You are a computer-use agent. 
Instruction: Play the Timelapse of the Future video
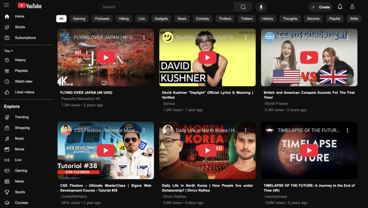tap(309, 151)
